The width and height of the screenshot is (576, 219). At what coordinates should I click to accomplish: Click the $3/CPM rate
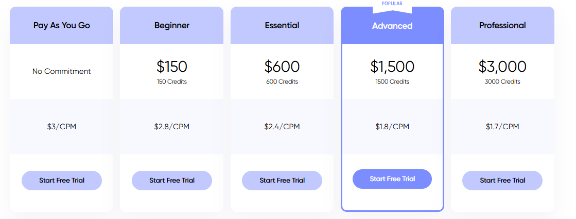point(62,127)
